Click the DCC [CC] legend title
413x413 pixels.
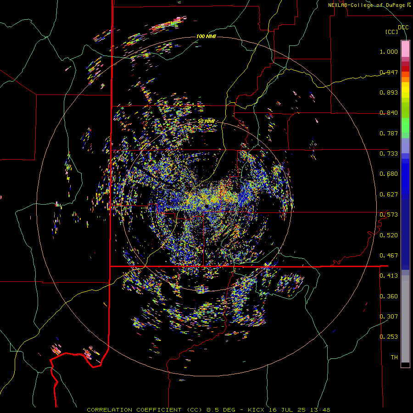coord(396,29)
